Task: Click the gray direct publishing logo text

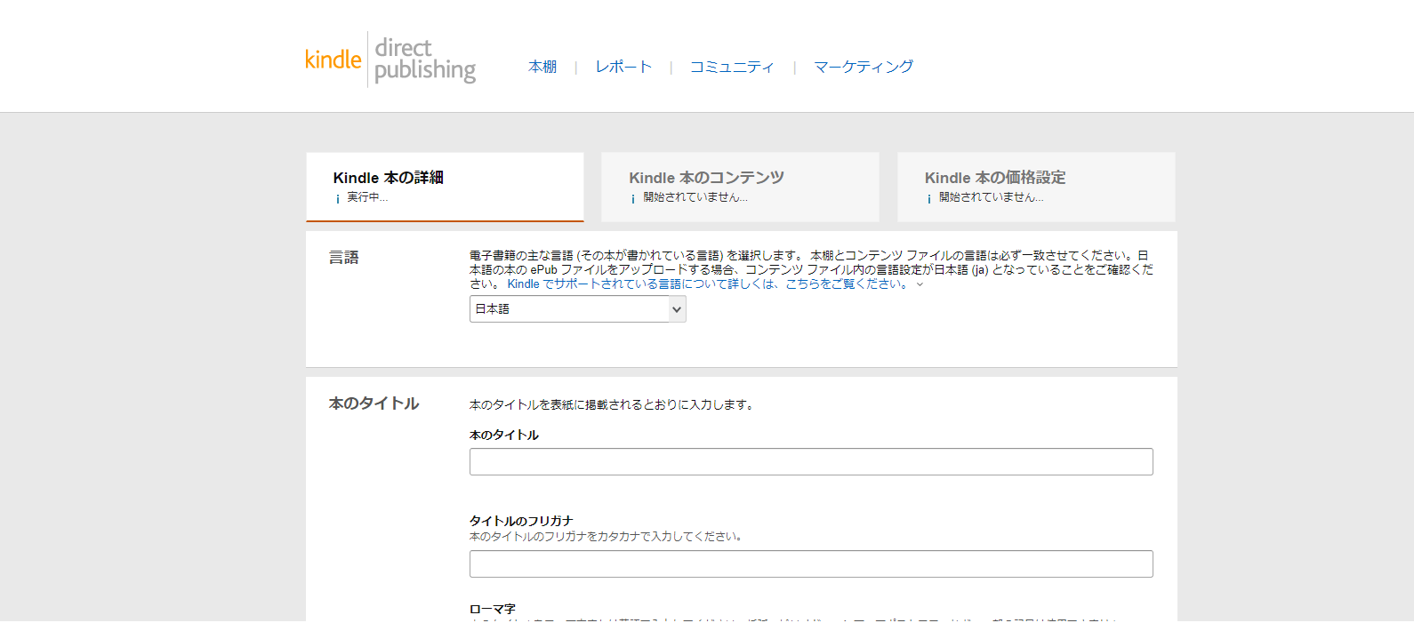Action: coord(424,60)
